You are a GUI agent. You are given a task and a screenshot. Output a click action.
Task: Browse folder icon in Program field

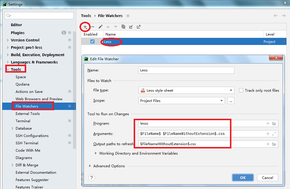(x=274, y=123)
